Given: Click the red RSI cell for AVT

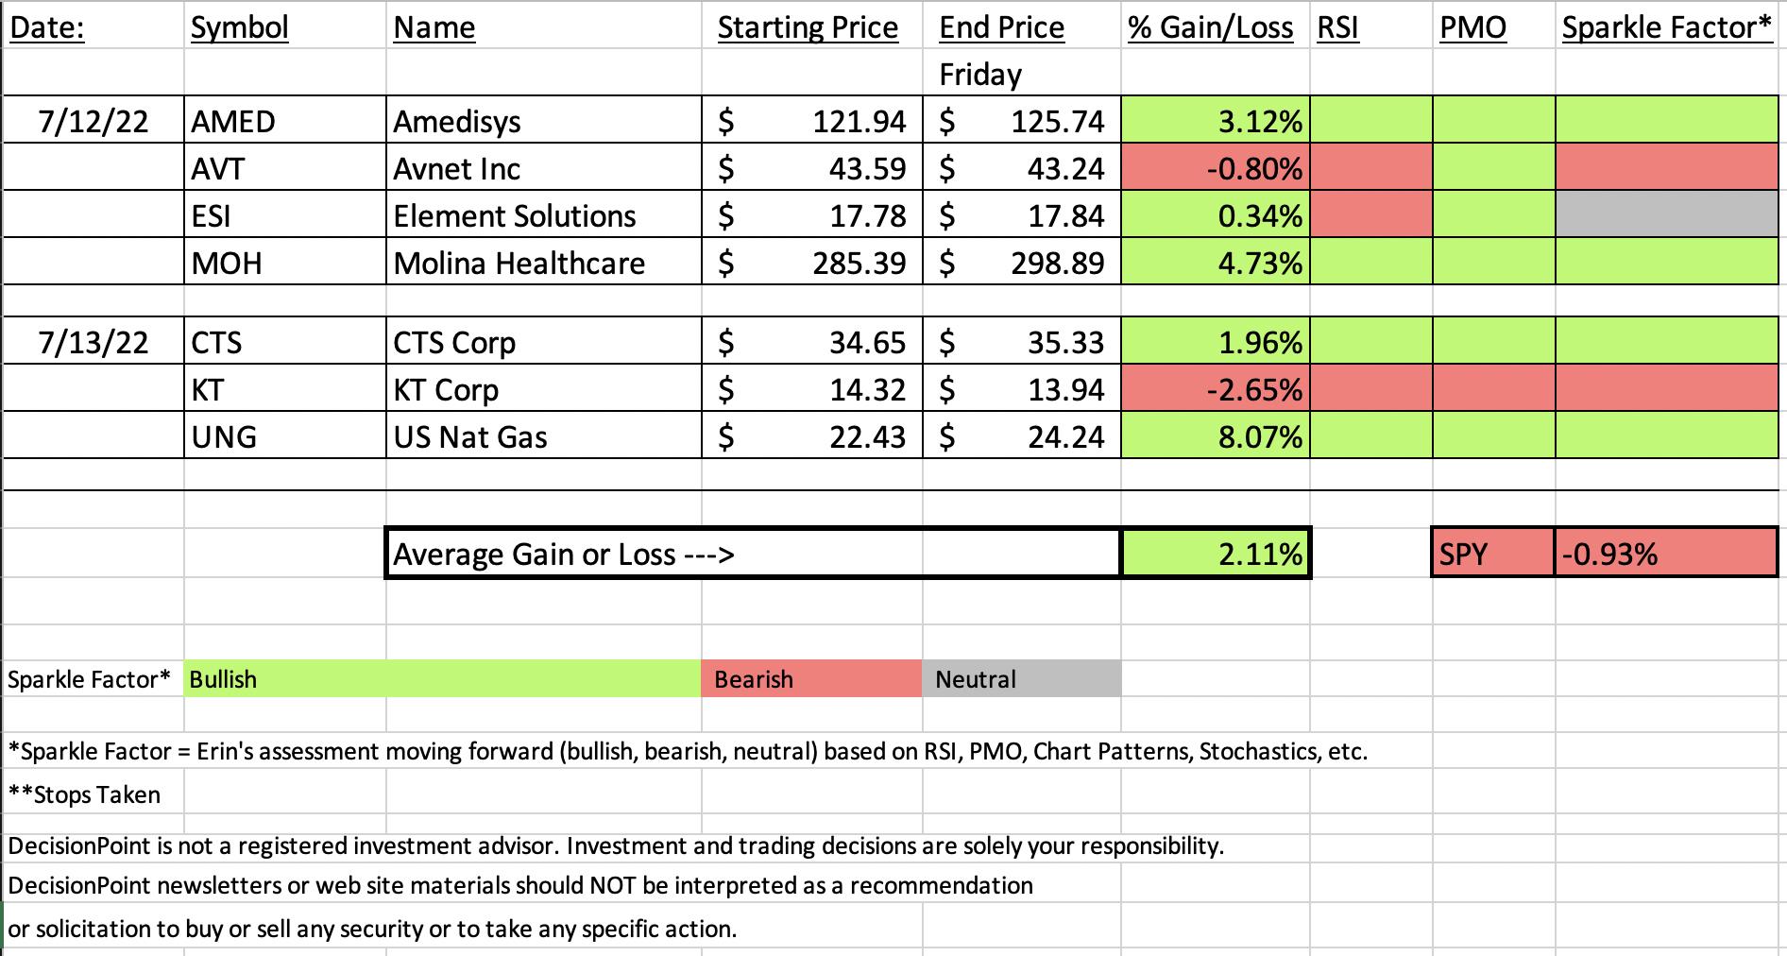Looking at the screenshot, I should (x=1371, y=168).
